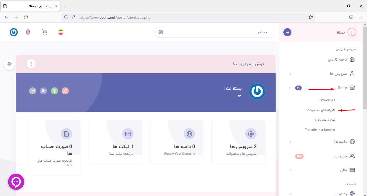367x196 pixels.
Task: Click the pink edit pencil icon
Action: 65,91
